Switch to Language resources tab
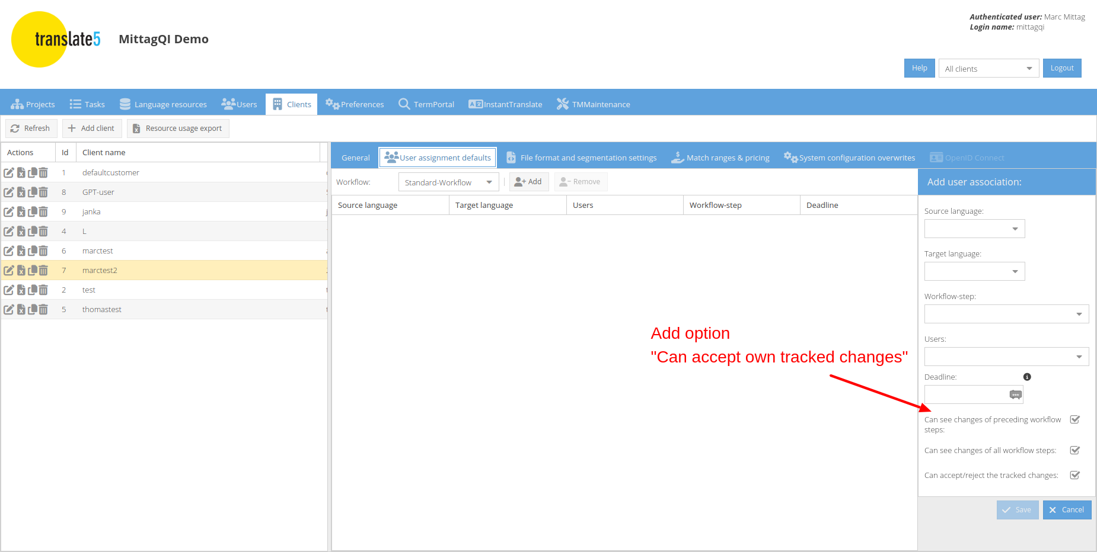The image size is (1097, 552). click(163, 104)
